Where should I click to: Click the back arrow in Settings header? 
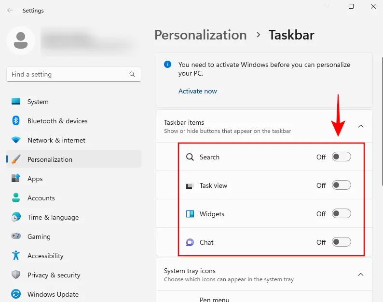(x=10, y=10)
